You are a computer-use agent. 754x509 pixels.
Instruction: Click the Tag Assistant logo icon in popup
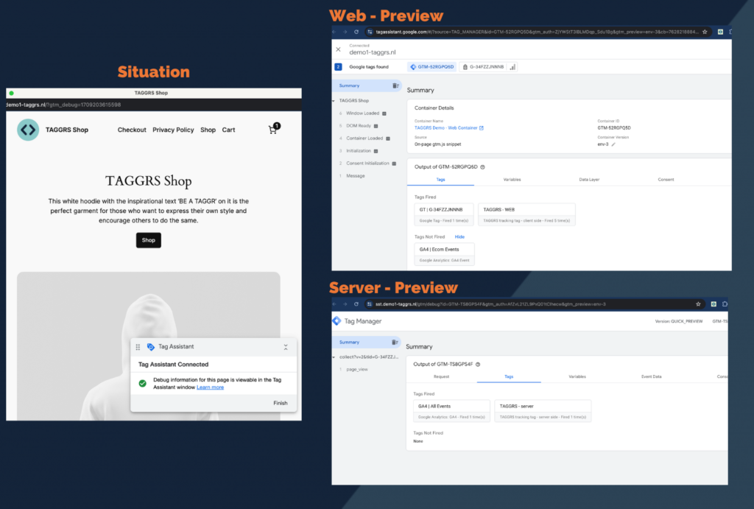point(150,347)
